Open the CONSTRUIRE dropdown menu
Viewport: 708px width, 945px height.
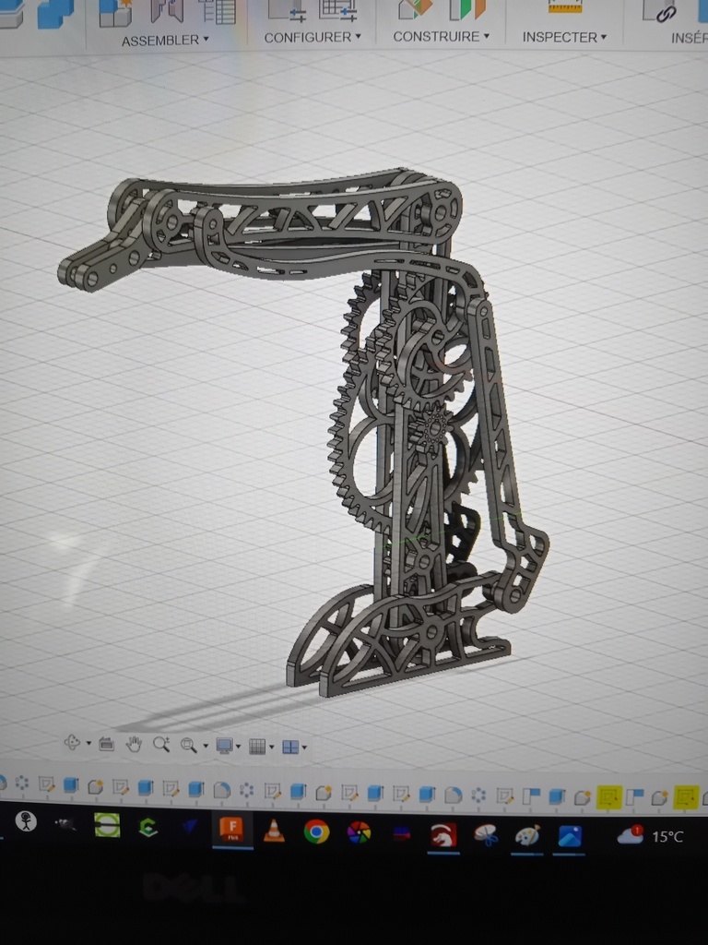coord(442,37)
